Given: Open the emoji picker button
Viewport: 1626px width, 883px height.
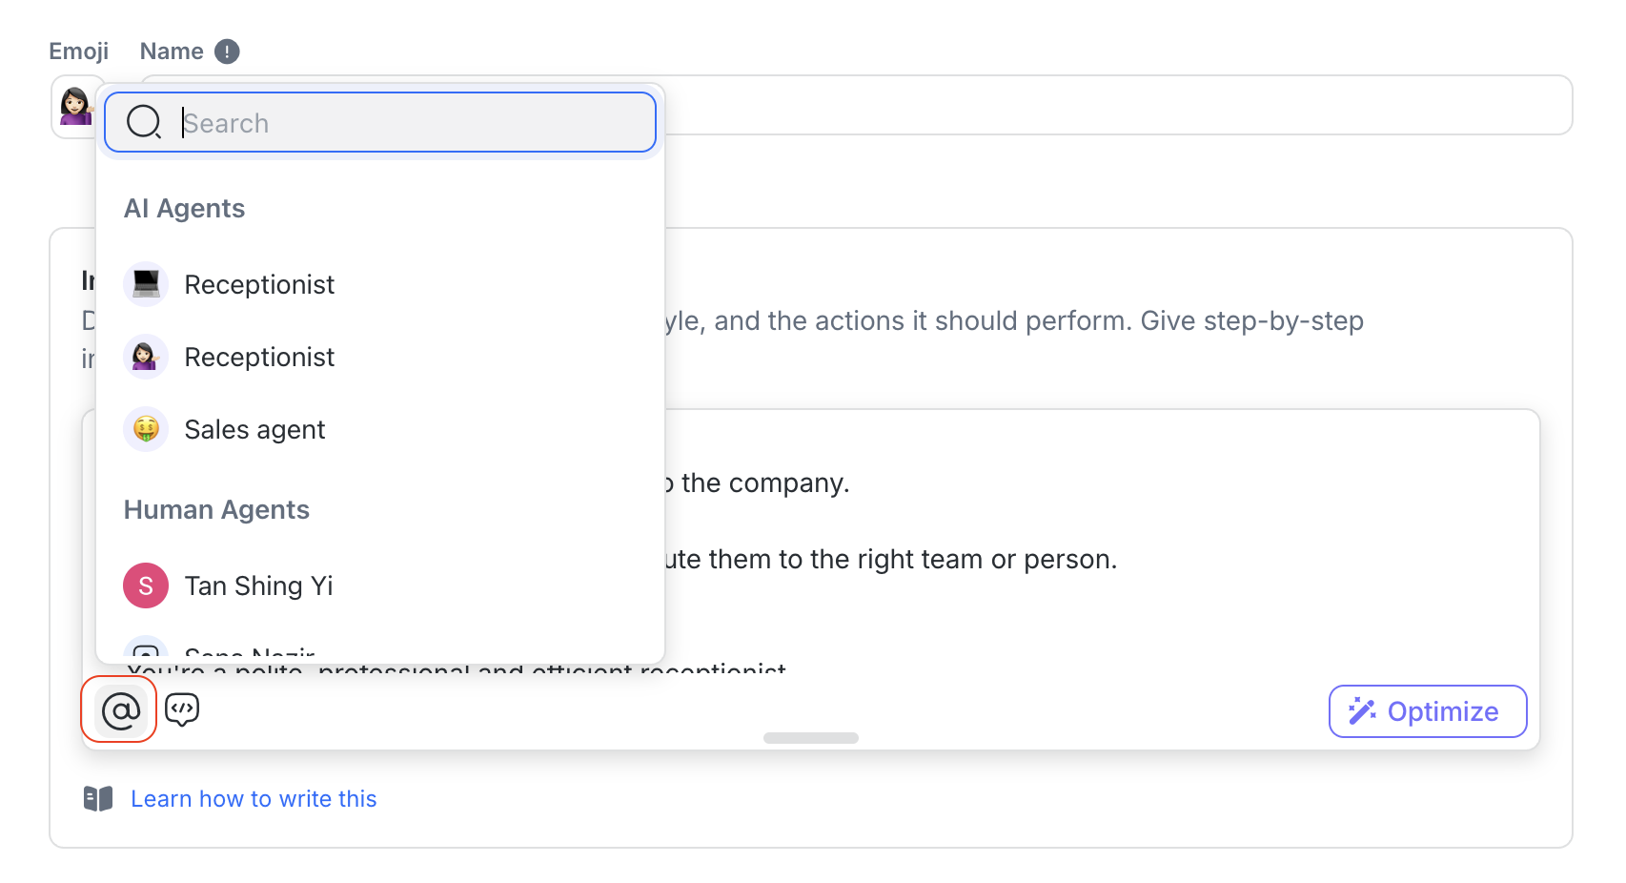Looking at the screenshot, I should 74,106.
